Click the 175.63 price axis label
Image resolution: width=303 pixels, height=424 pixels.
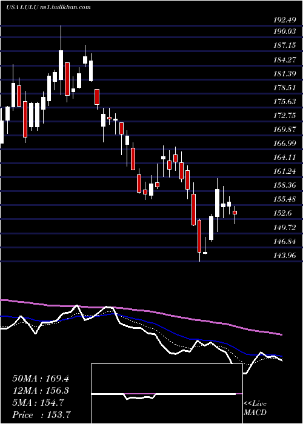coord(285,102)
